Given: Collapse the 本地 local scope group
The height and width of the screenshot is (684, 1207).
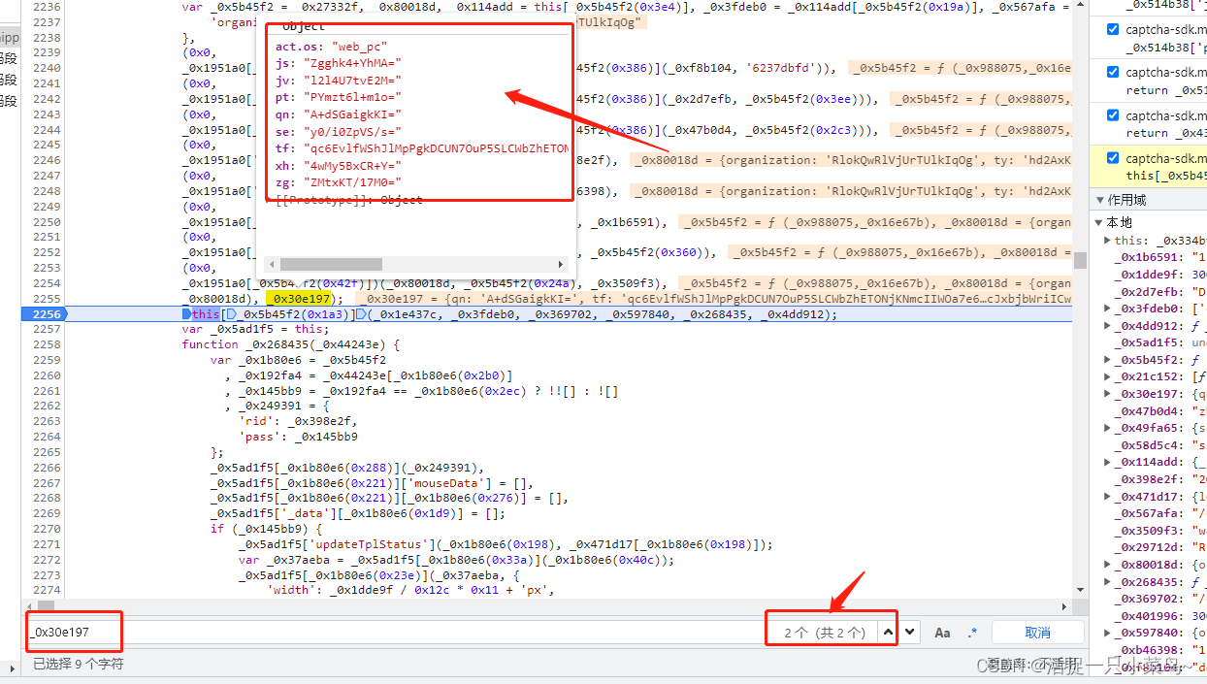Looking at the screenshot, I should (1100, 223).
